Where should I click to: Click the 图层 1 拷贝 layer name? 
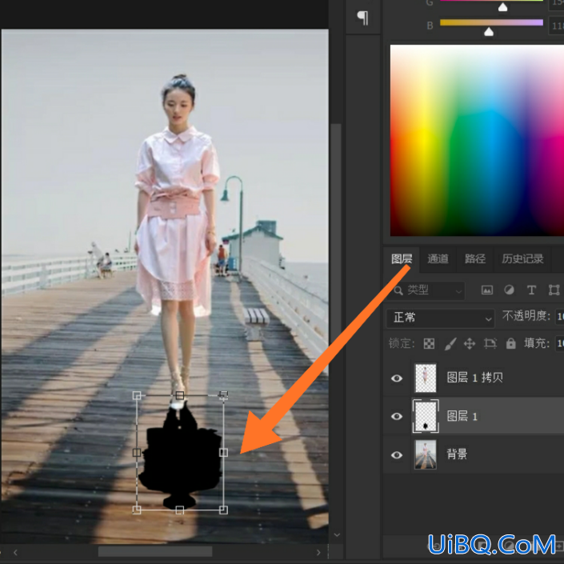coord(474,378)
